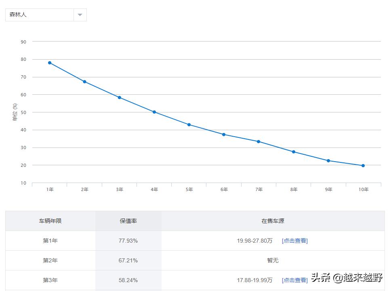Click the 5年 x-axis label
Screen dimensions: 391x291
(x=189, y=189)
